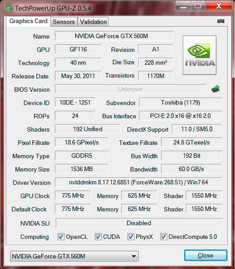Click the NVIDIA SLI label
The width and height of the screenshot is (235, 269).
pyautogui.click(x=35, y=223)
